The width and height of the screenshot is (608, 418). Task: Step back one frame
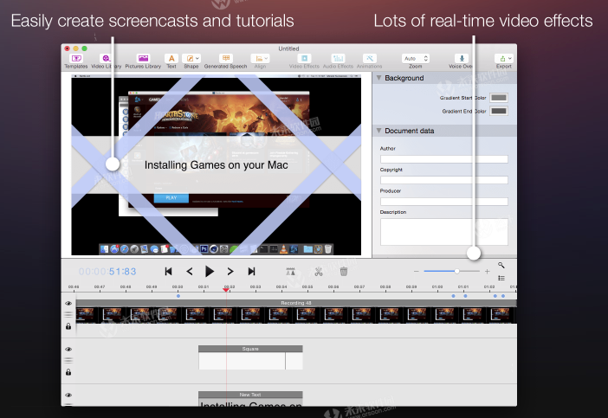pyautogui.click(x=190, y=272)
